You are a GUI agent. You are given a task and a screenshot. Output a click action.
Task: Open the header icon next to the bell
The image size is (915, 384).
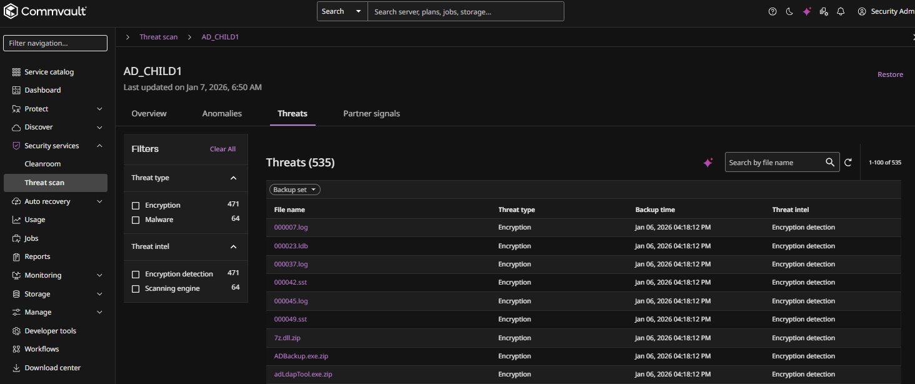[824, 11]
